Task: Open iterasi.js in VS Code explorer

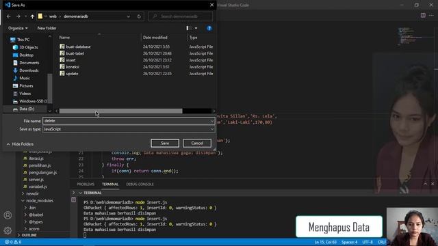Action: 36,158
